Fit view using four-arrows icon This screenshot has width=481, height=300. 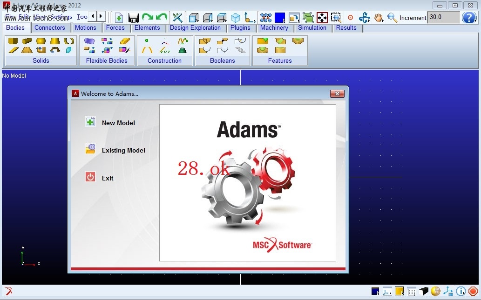click(322, 18)
